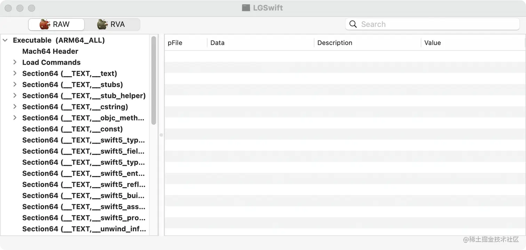Select Mach64 Header tree row
Screen dimensions: 526x250
tap(75, 51)
